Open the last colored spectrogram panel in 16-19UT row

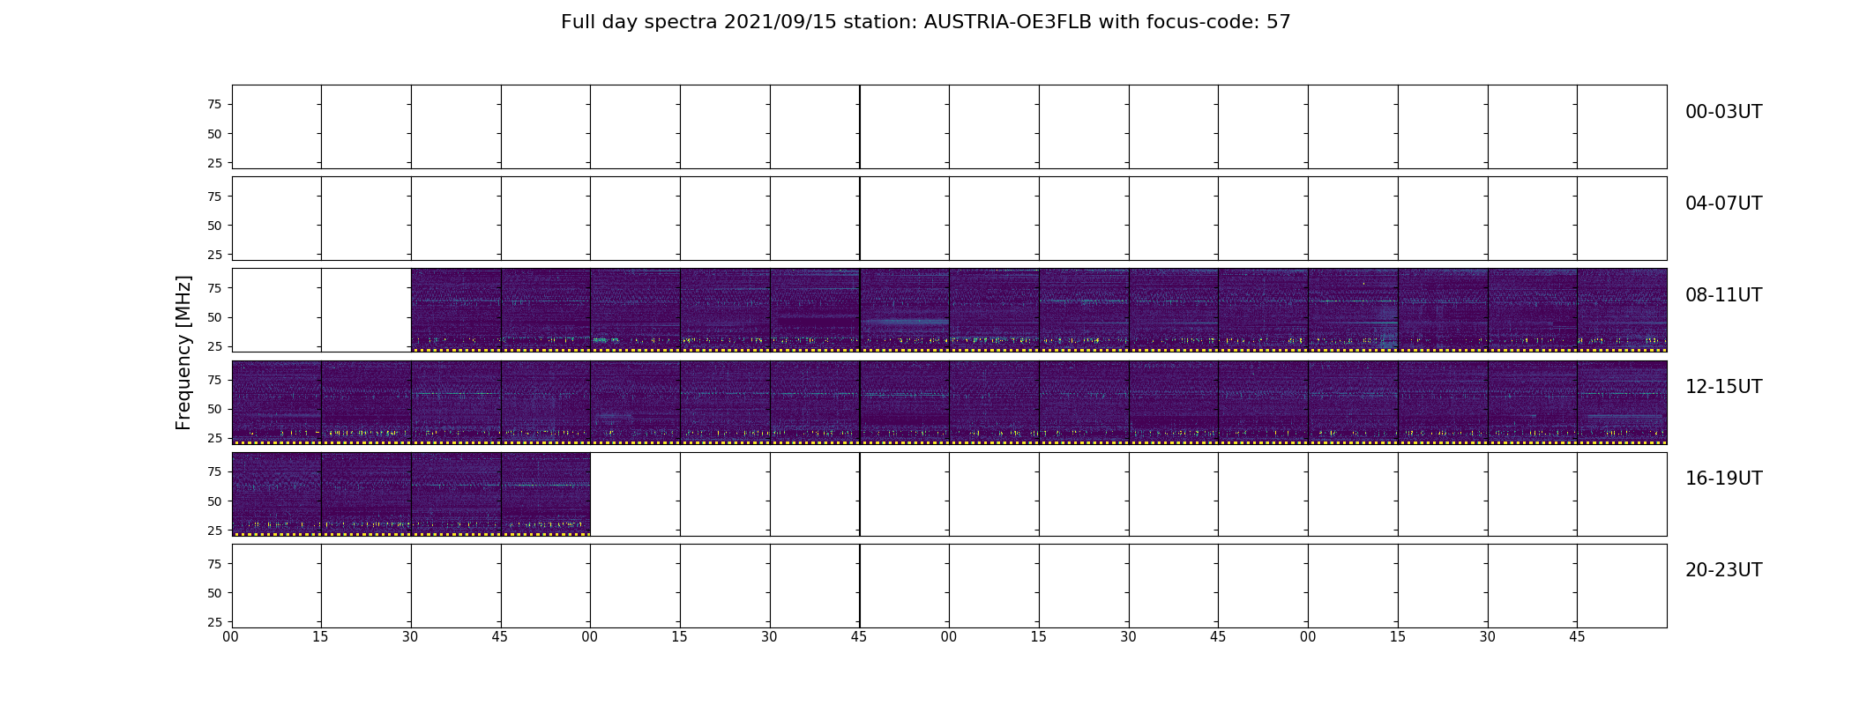tap(546, 493)
